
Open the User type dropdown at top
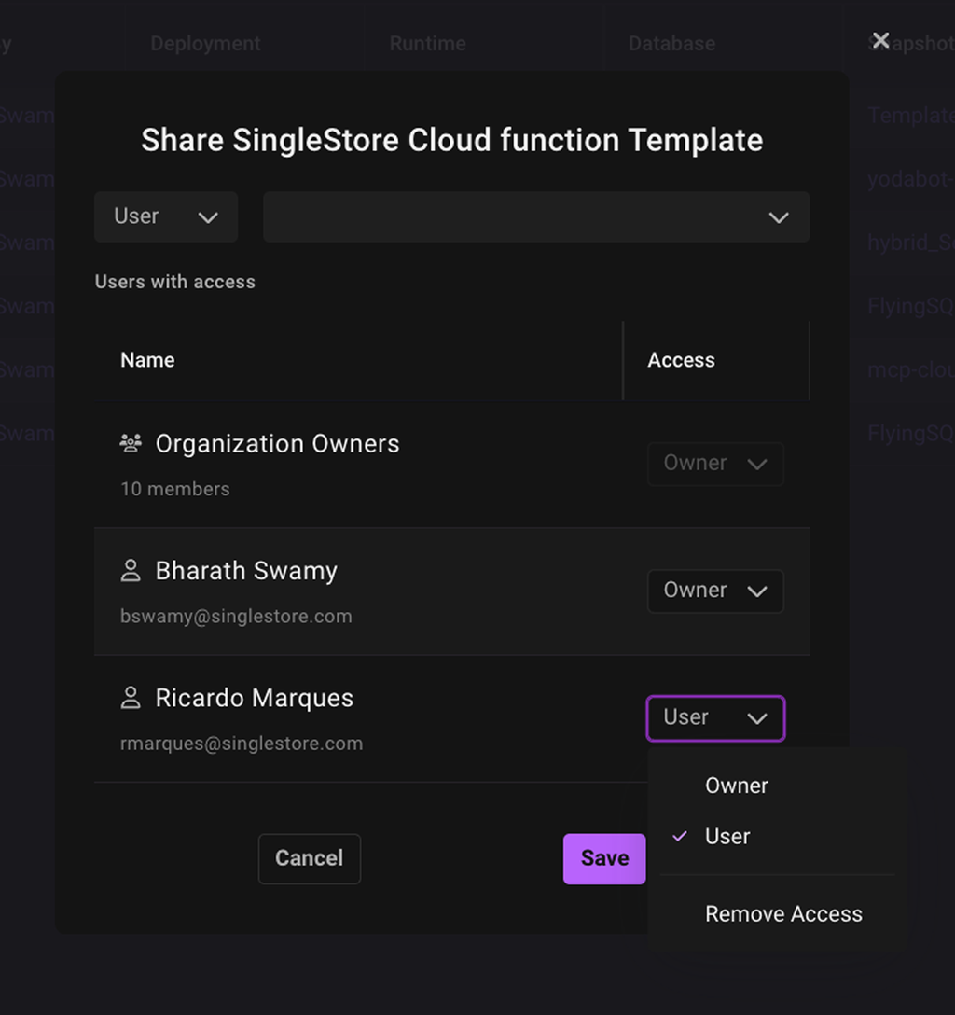[166, 216]
